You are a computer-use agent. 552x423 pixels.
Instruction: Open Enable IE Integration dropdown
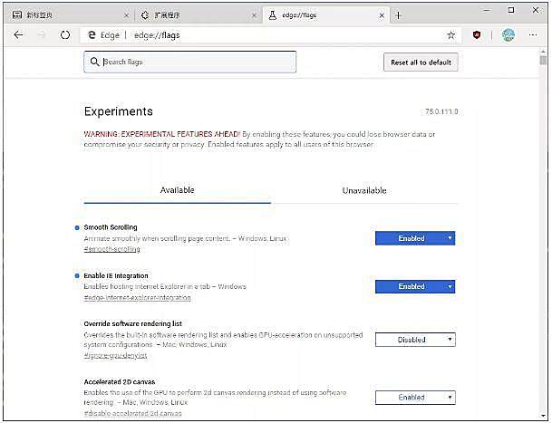pos(415,286)
